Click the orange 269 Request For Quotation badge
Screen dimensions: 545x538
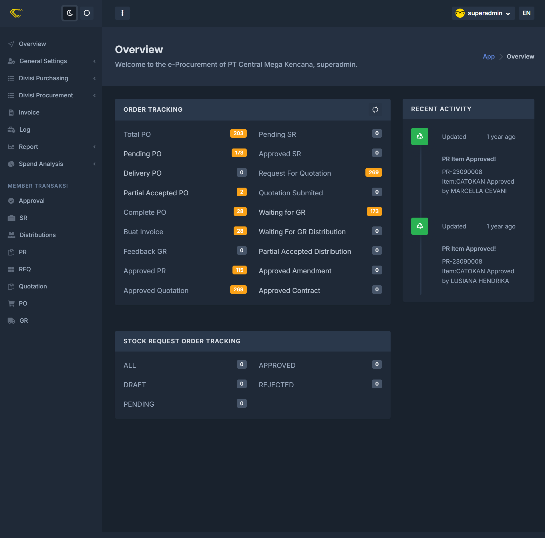[373, 172]
